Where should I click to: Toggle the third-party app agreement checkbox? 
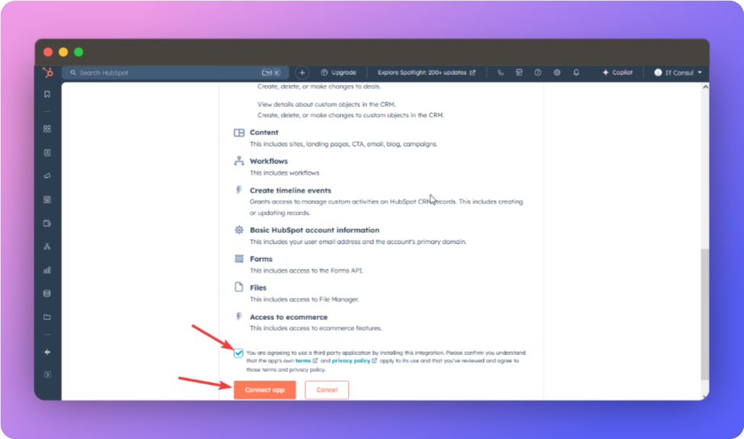pyautogui.click(x=238, y=353)
